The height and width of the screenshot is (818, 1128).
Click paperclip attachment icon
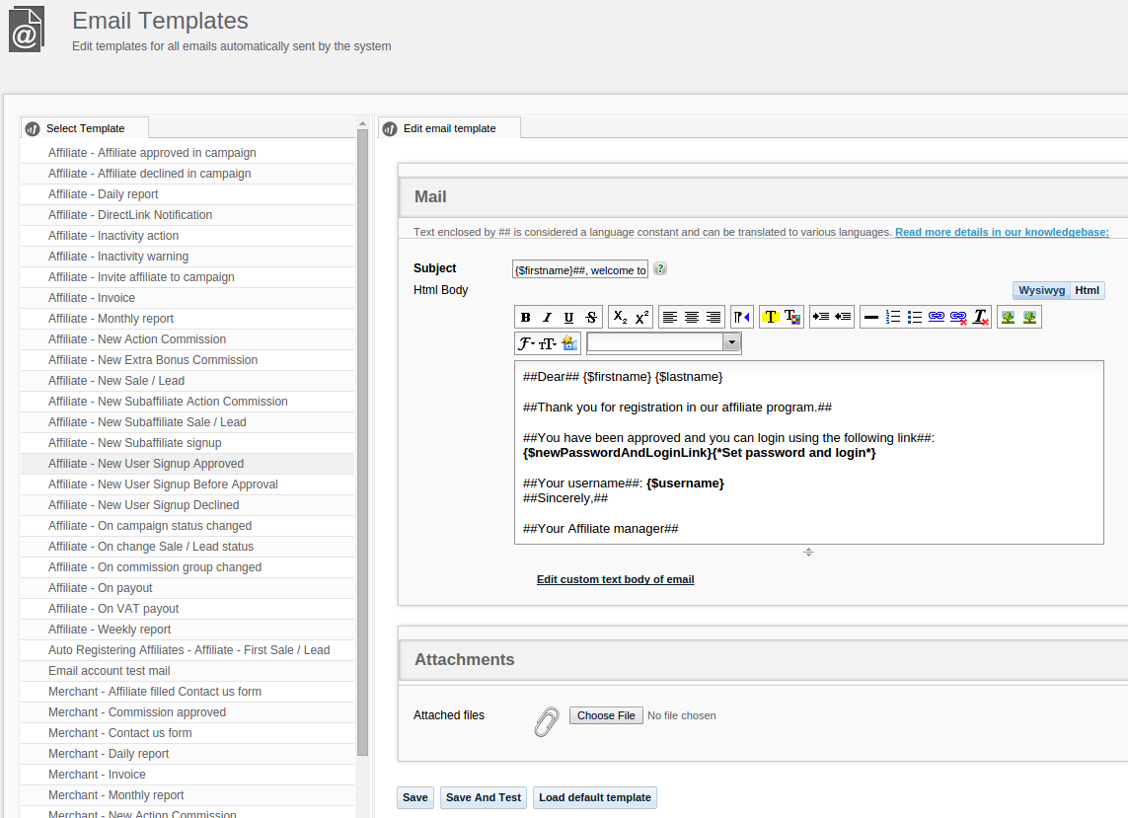point(547,721)
